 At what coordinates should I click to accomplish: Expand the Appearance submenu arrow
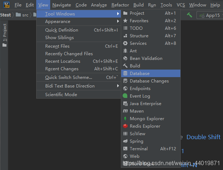click(x=118, y=21)
